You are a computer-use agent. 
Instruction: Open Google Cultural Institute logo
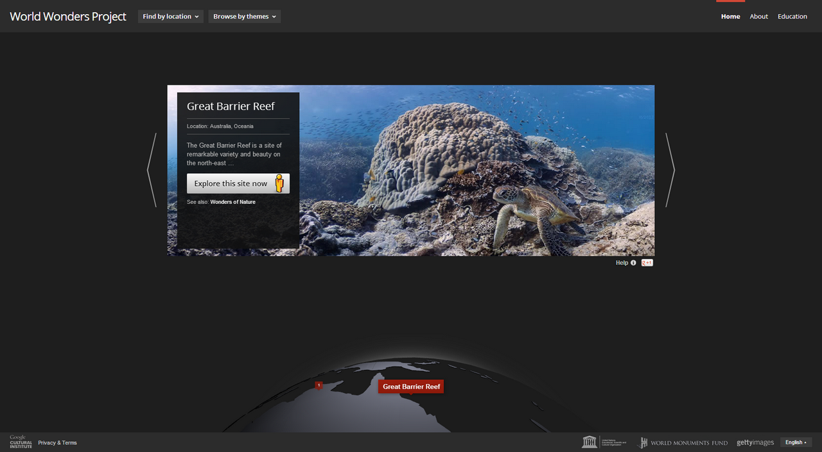[x=21, y=442]
